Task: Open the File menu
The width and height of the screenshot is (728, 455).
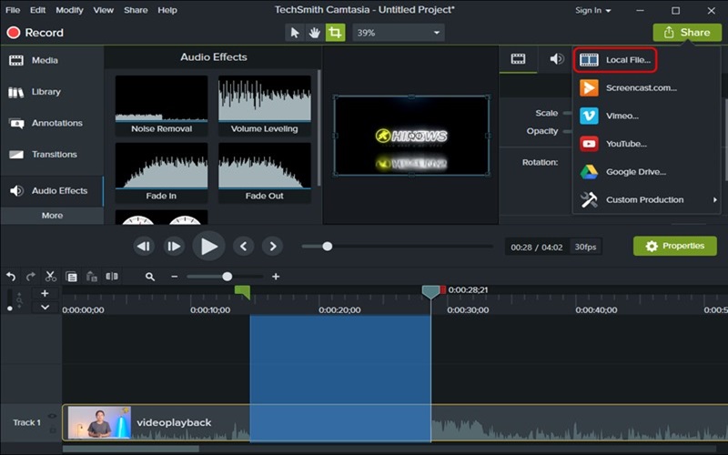Action: point(13,10)
